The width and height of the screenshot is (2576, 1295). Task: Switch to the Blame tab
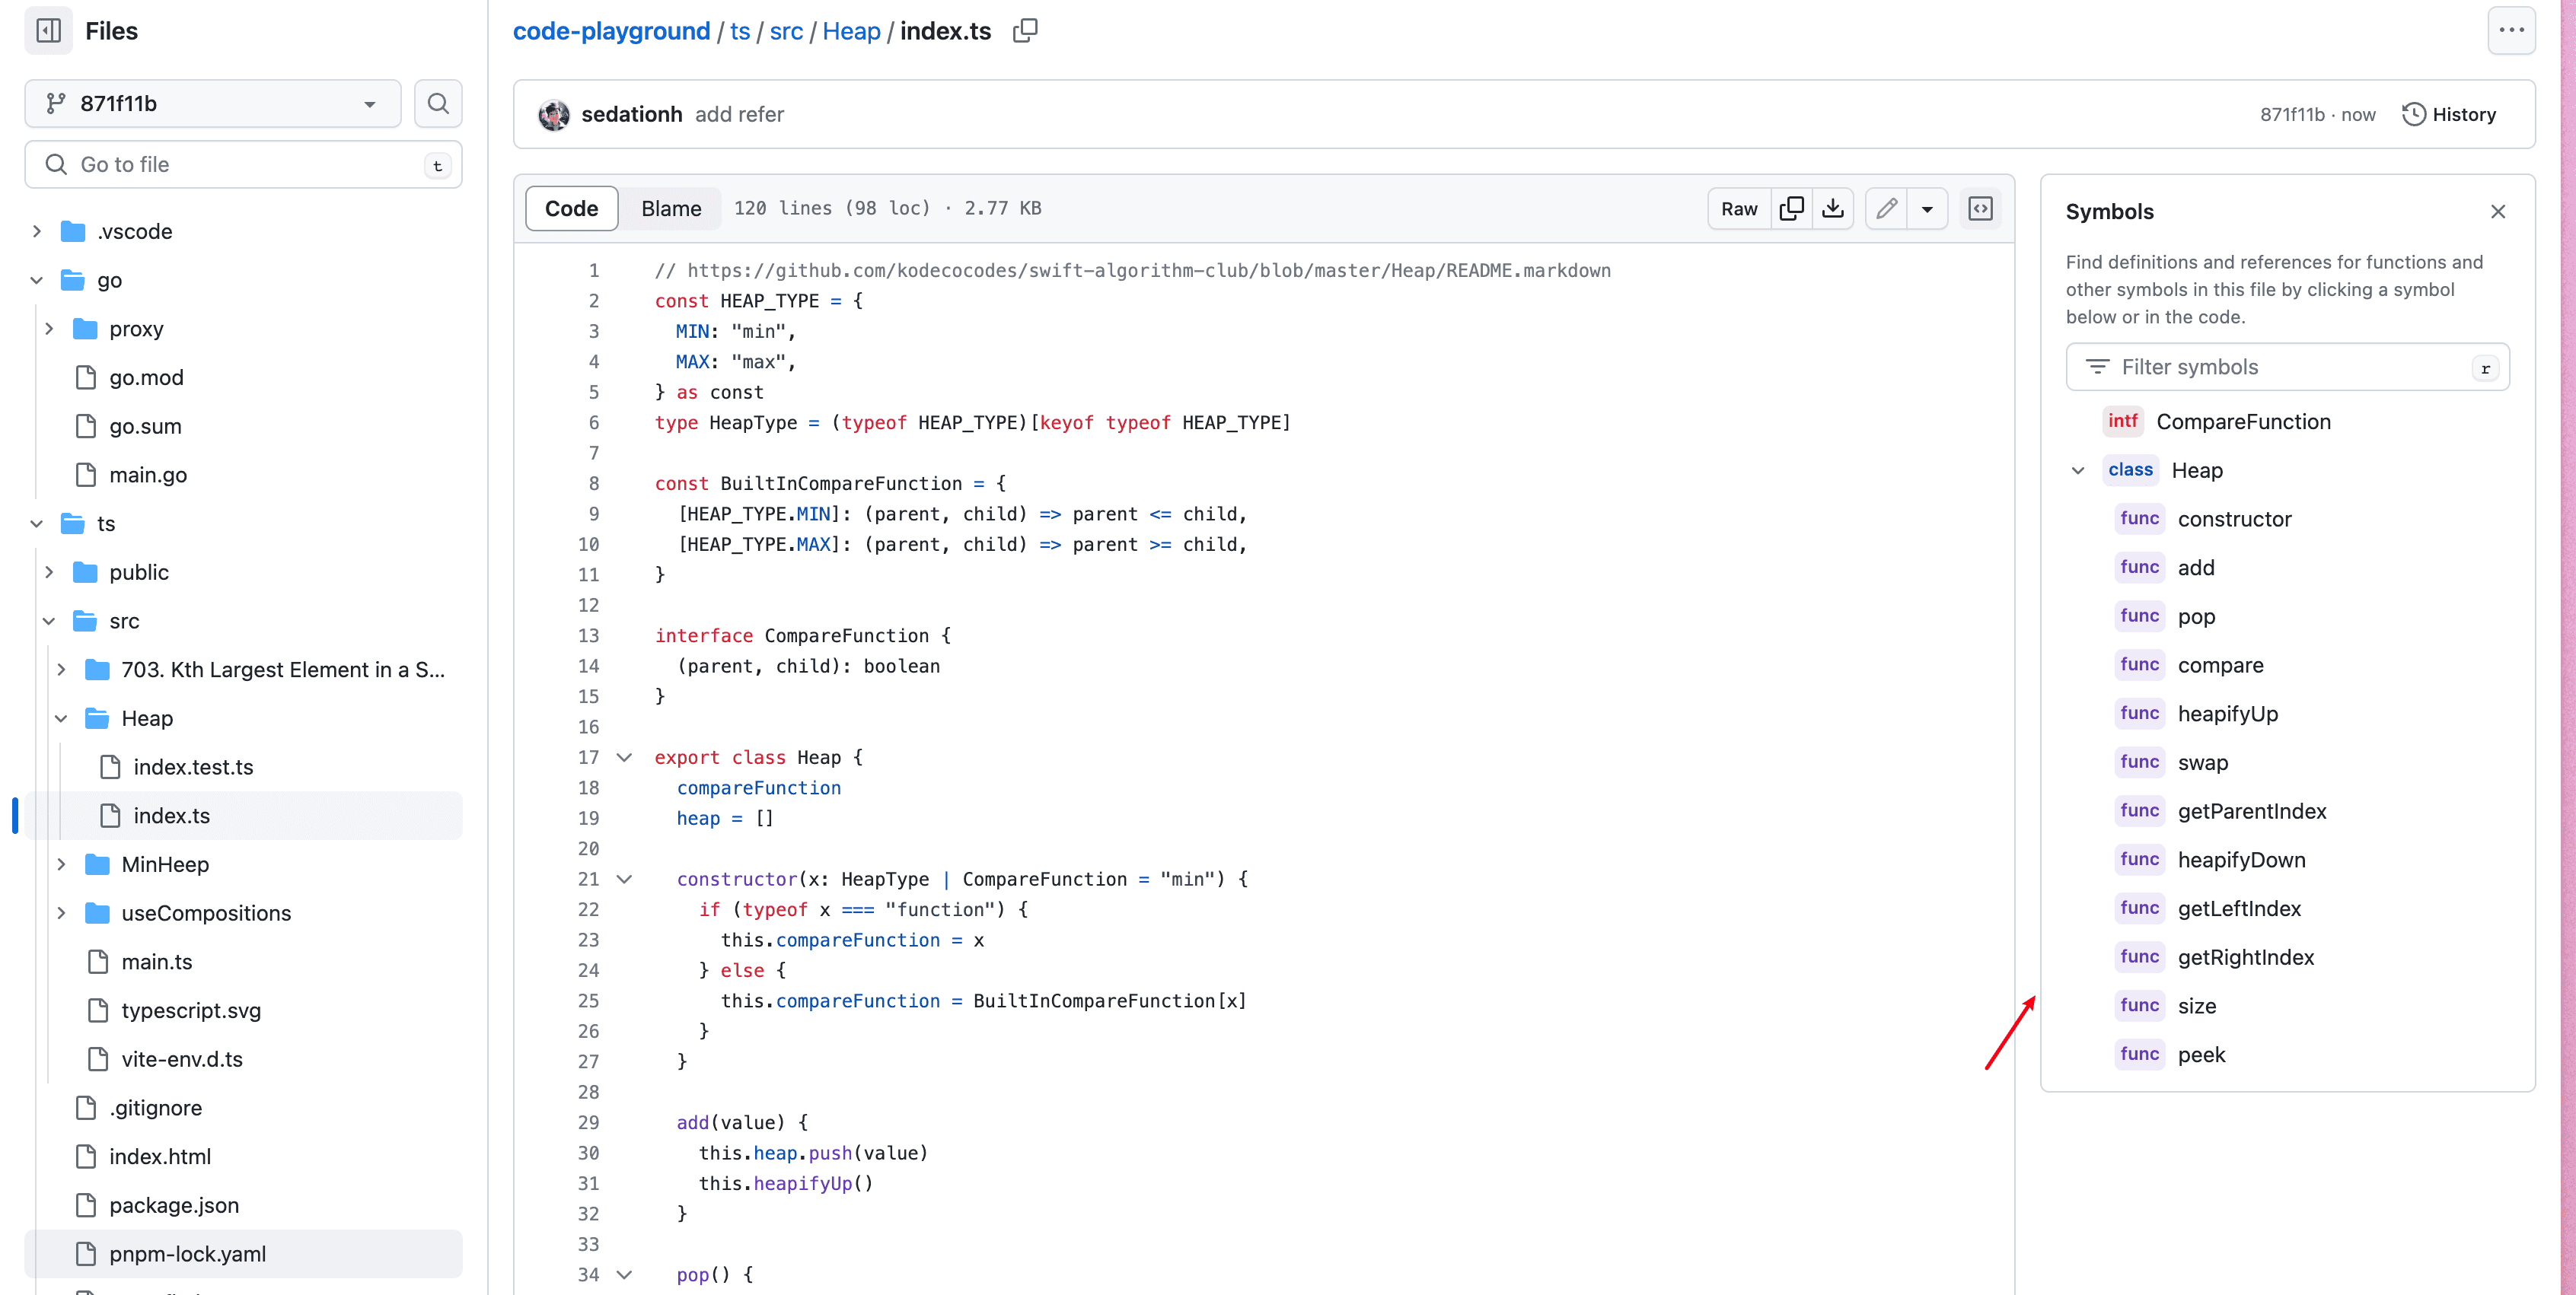tap(670, 208)
